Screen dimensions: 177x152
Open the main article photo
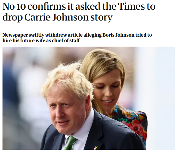[88, 98]
